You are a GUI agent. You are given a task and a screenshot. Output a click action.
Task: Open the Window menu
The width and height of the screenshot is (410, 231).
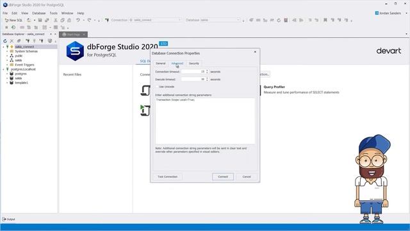pos(67,13)
